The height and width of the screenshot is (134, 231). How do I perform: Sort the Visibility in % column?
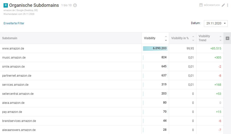pyautogui.click(x=193, y=38)
